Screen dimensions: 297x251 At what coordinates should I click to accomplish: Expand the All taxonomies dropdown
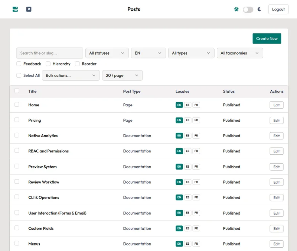coord(240,53)
